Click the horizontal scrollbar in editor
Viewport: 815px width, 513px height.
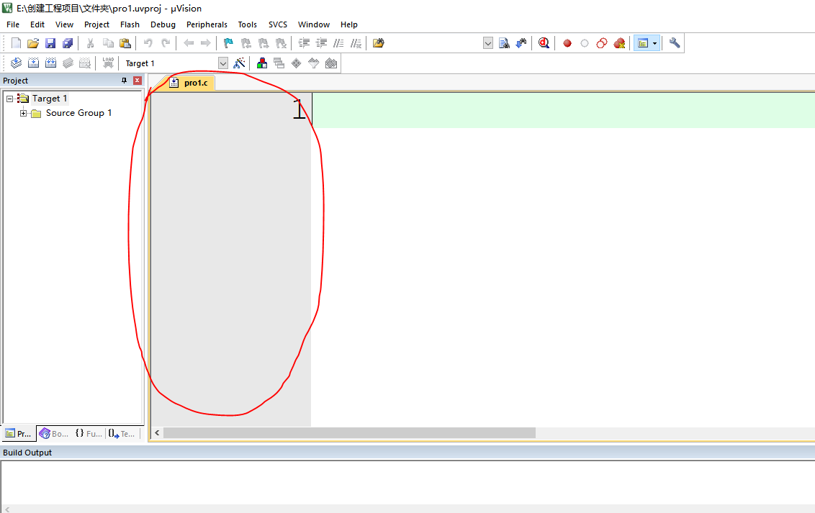pos(349,432)
